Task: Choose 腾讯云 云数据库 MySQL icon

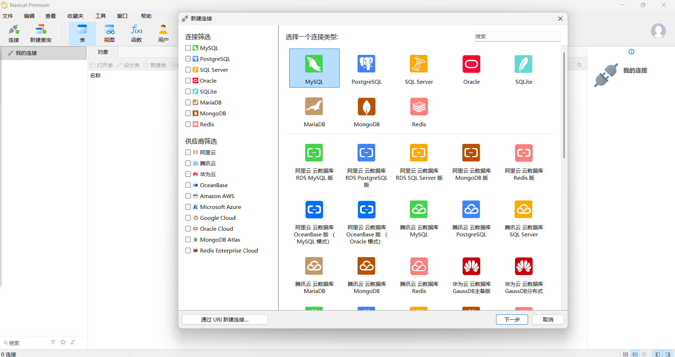Action: (419, 210)
